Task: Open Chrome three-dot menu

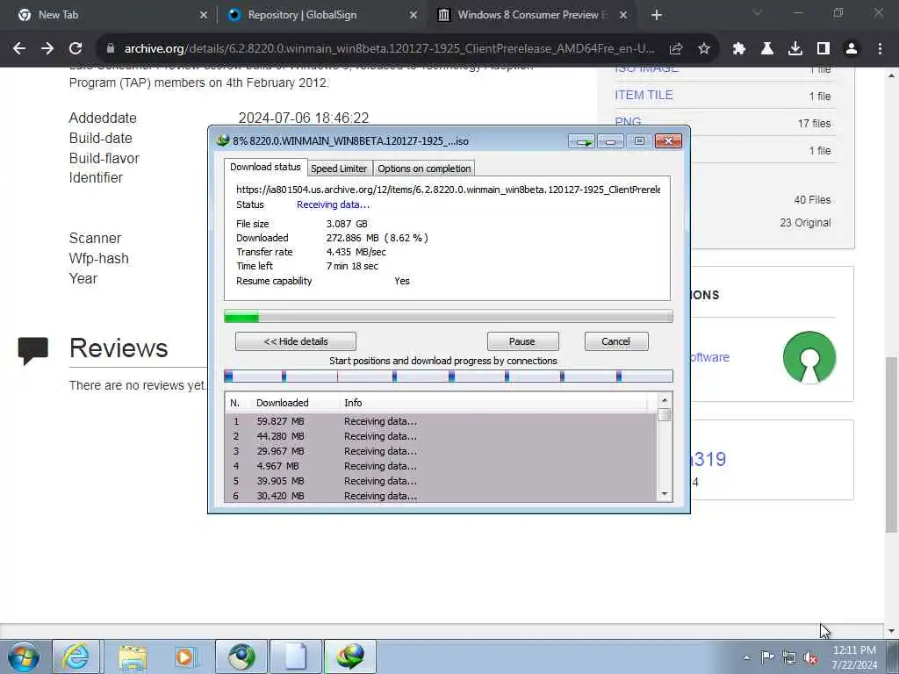Action: pyautogui.click(x=880, y=49)
